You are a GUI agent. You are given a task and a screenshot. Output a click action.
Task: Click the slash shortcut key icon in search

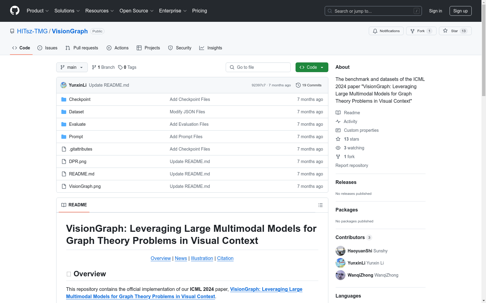tap(416, 11)
